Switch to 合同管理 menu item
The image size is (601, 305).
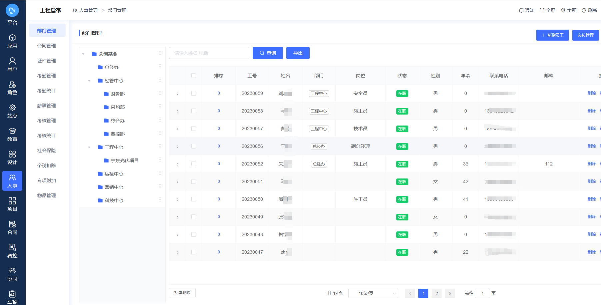(x=47, y=46)
